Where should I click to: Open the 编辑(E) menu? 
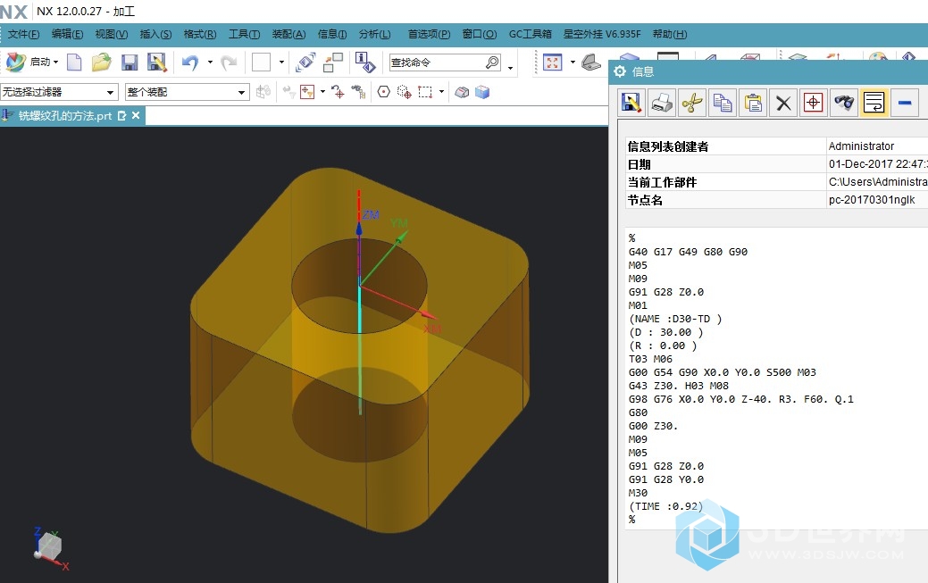(x=68, y=34)
